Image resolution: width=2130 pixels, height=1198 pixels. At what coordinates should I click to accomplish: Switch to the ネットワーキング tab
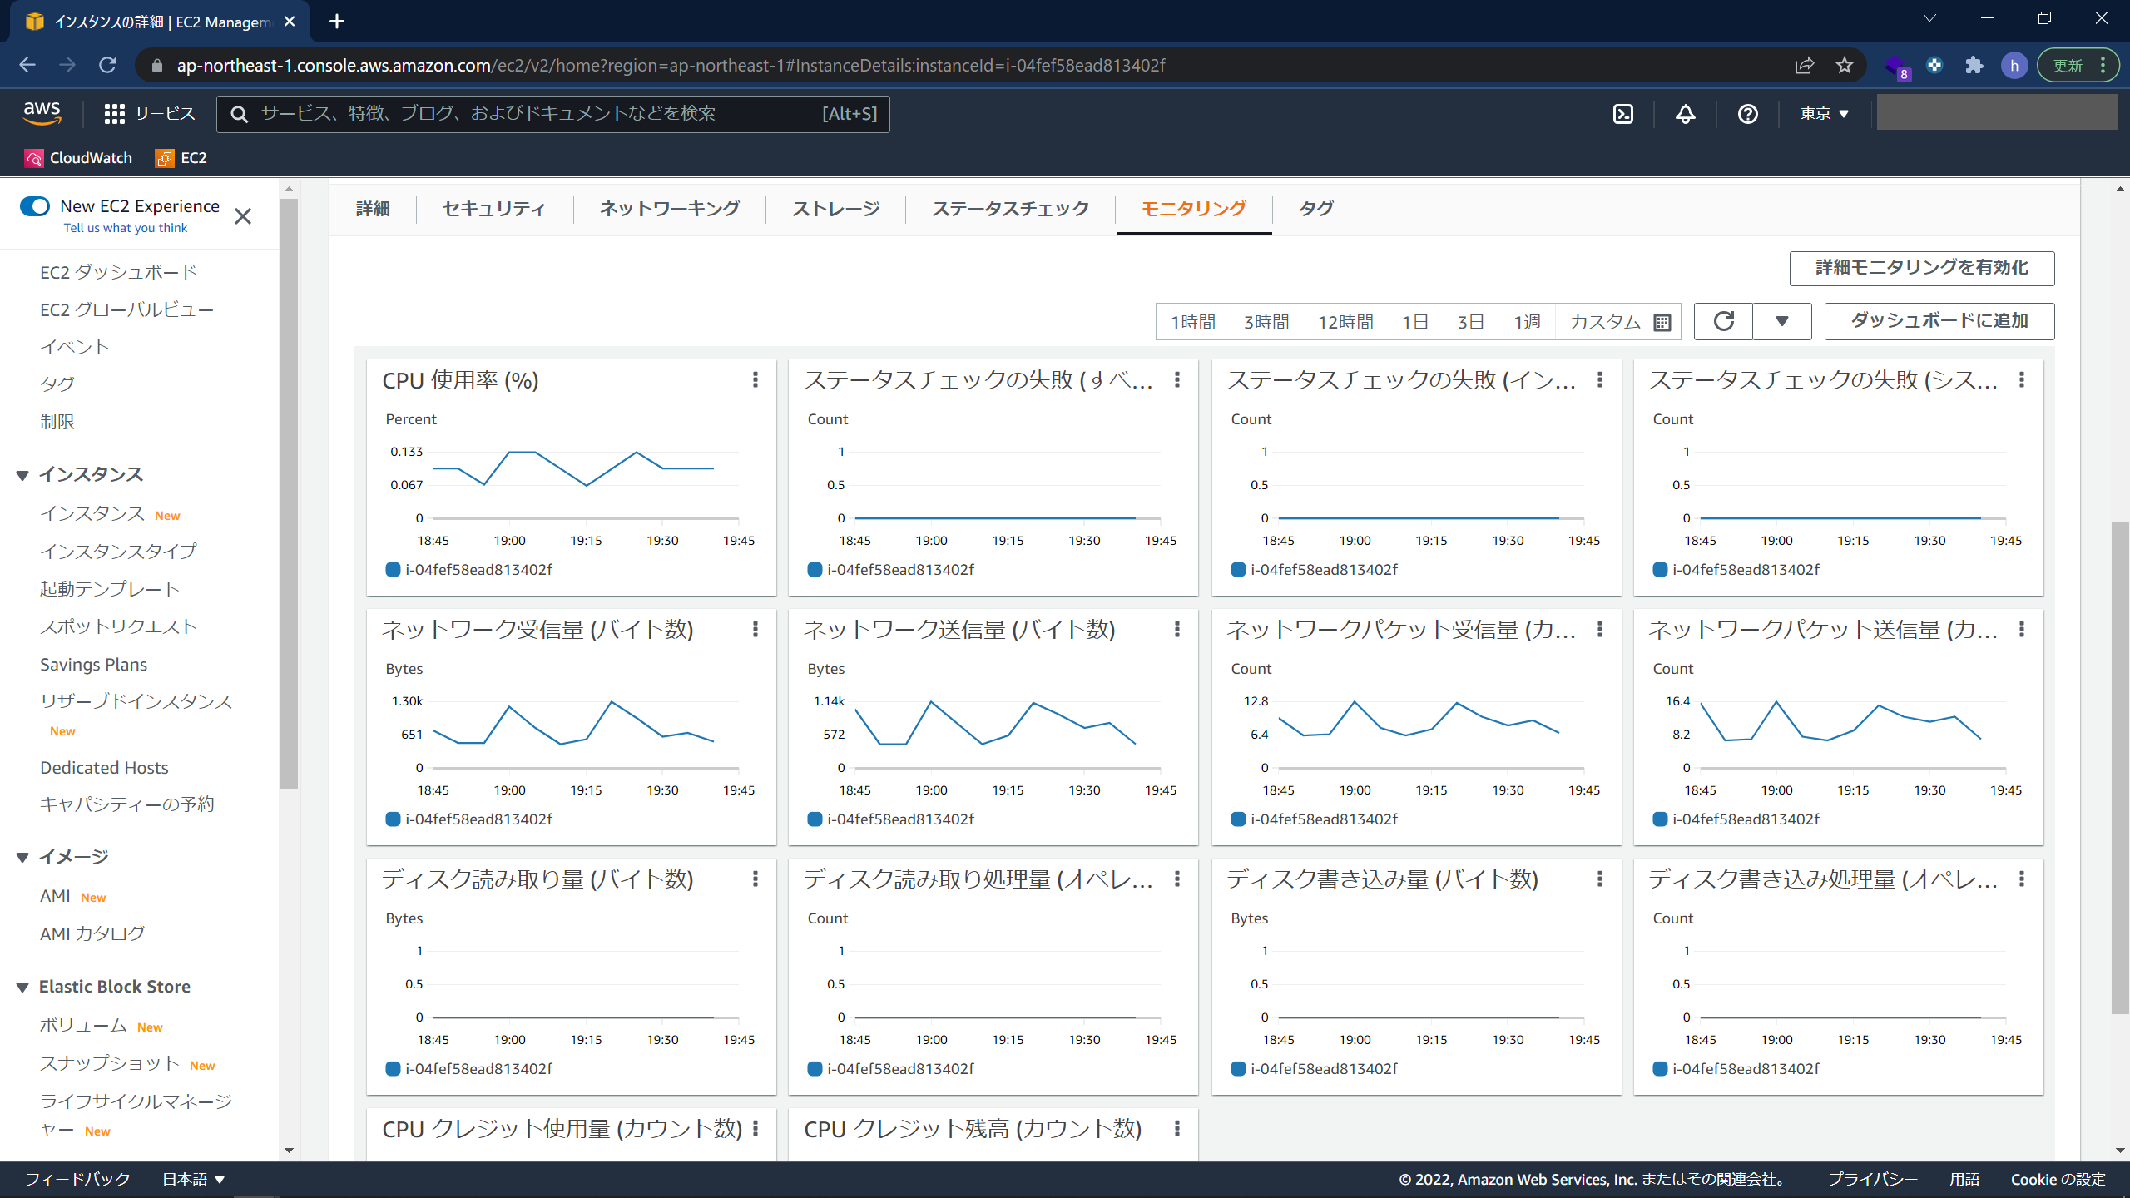[670, 209]
